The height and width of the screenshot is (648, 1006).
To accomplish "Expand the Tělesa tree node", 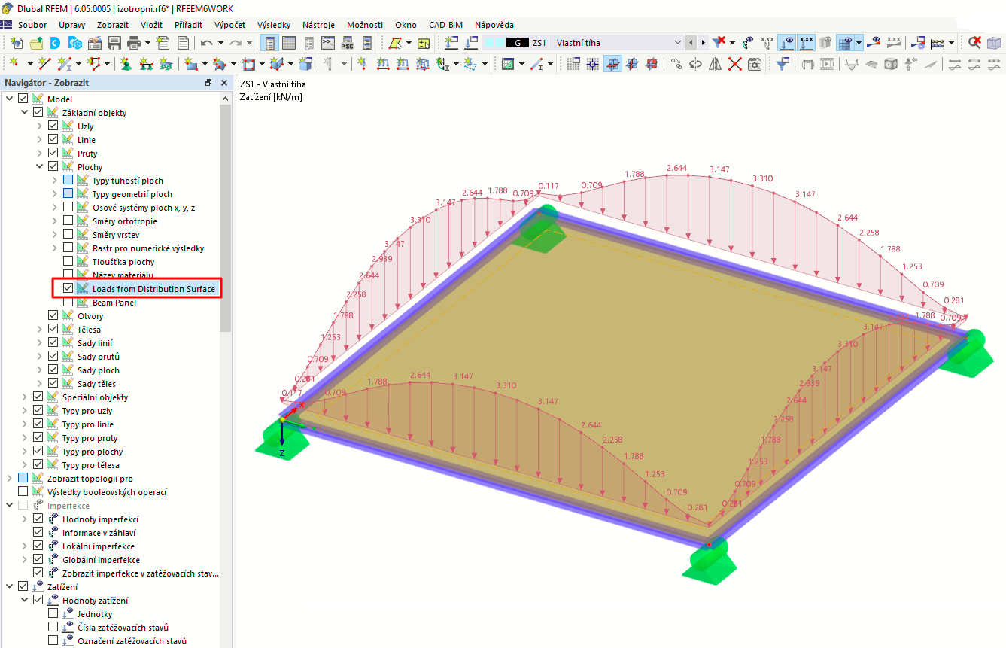I will pos(40,329).
